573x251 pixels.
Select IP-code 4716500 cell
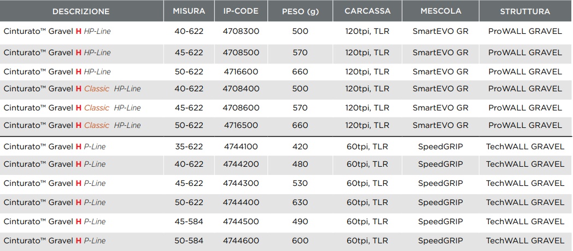[x=241, y=125]
